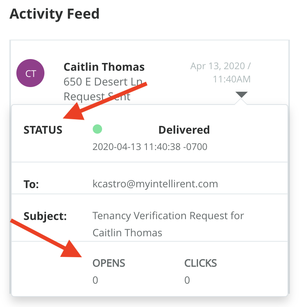Click the OPENS label
The height and width of the screenshot is (307, 300).
(x=109, y=263)
